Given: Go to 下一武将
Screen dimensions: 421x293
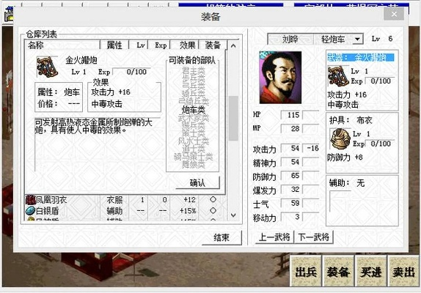Looking at the screenshot, I should [314, 237].
